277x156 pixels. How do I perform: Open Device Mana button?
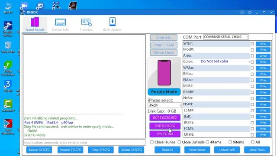click(x=164, y=52)
